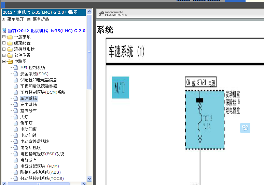Open 保险丝和继电器信息 page
The image size is (264, 185).
pyautogui.click(x=39, y=80)
